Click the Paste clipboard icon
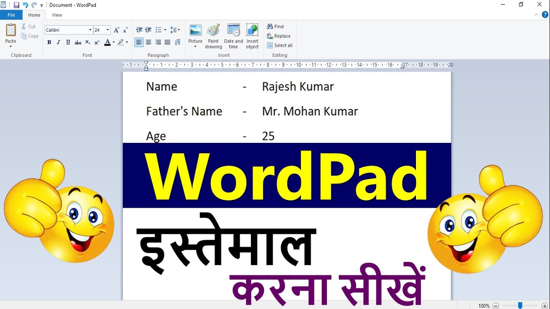 coord(11,30)
